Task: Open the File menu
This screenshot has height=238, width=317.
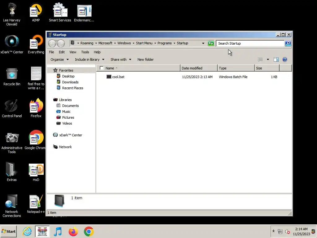Action: pos(52,52)
